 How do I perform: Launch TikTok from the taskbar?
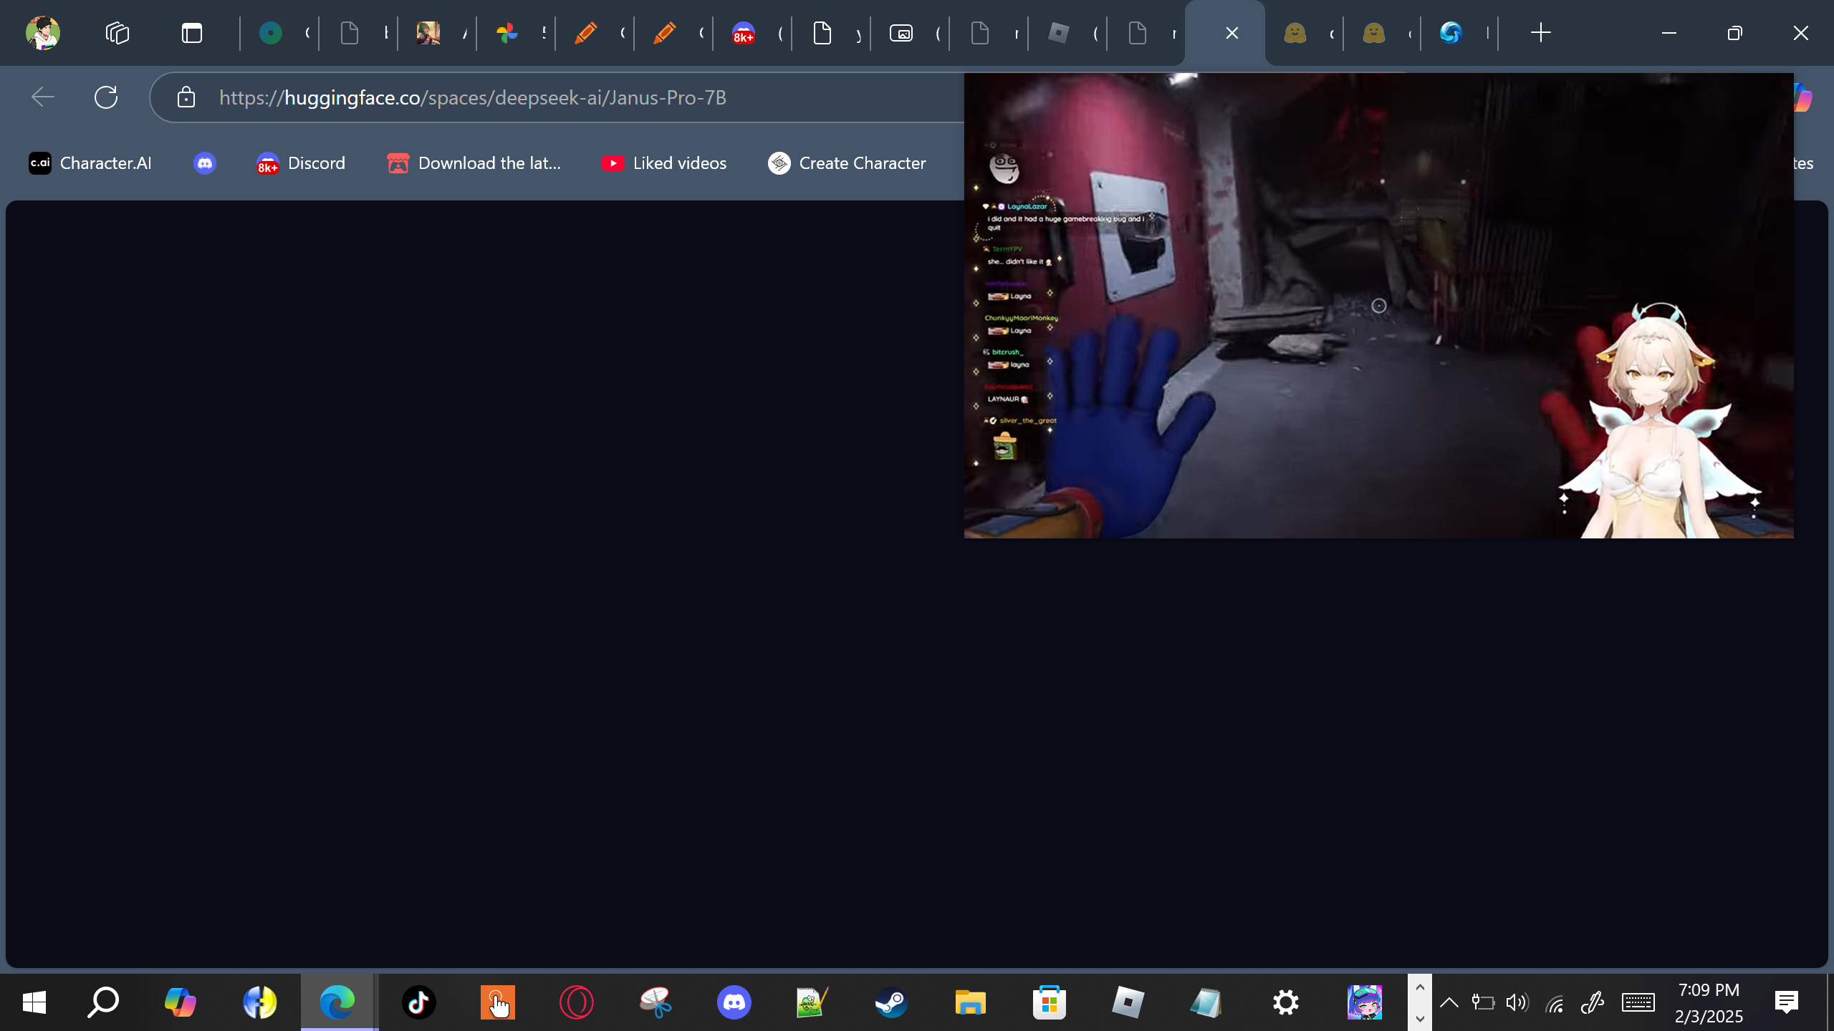tap(419, 1002)
